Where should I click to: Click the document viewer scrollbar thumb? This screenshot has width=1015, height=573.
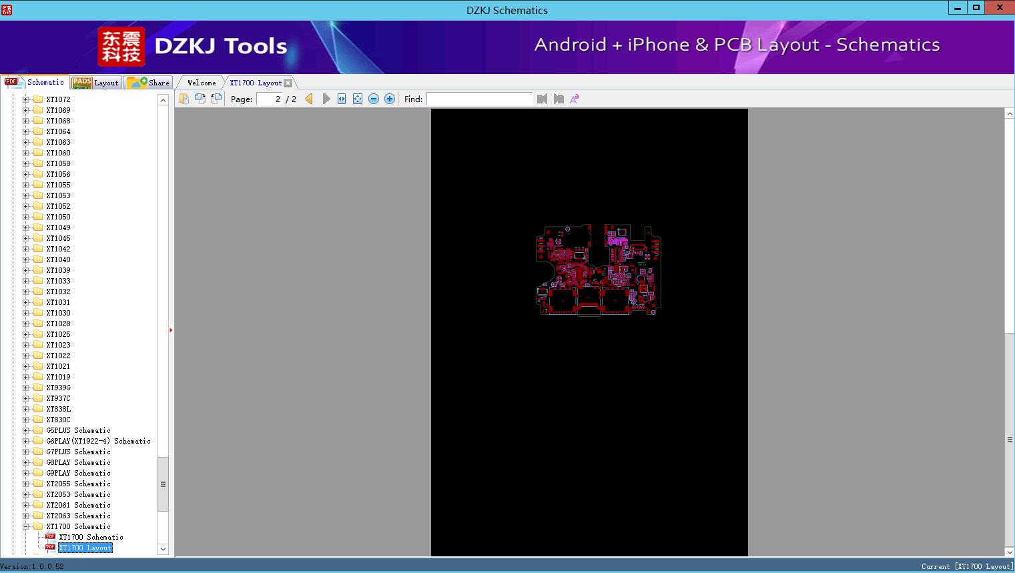click(1010, 440)
